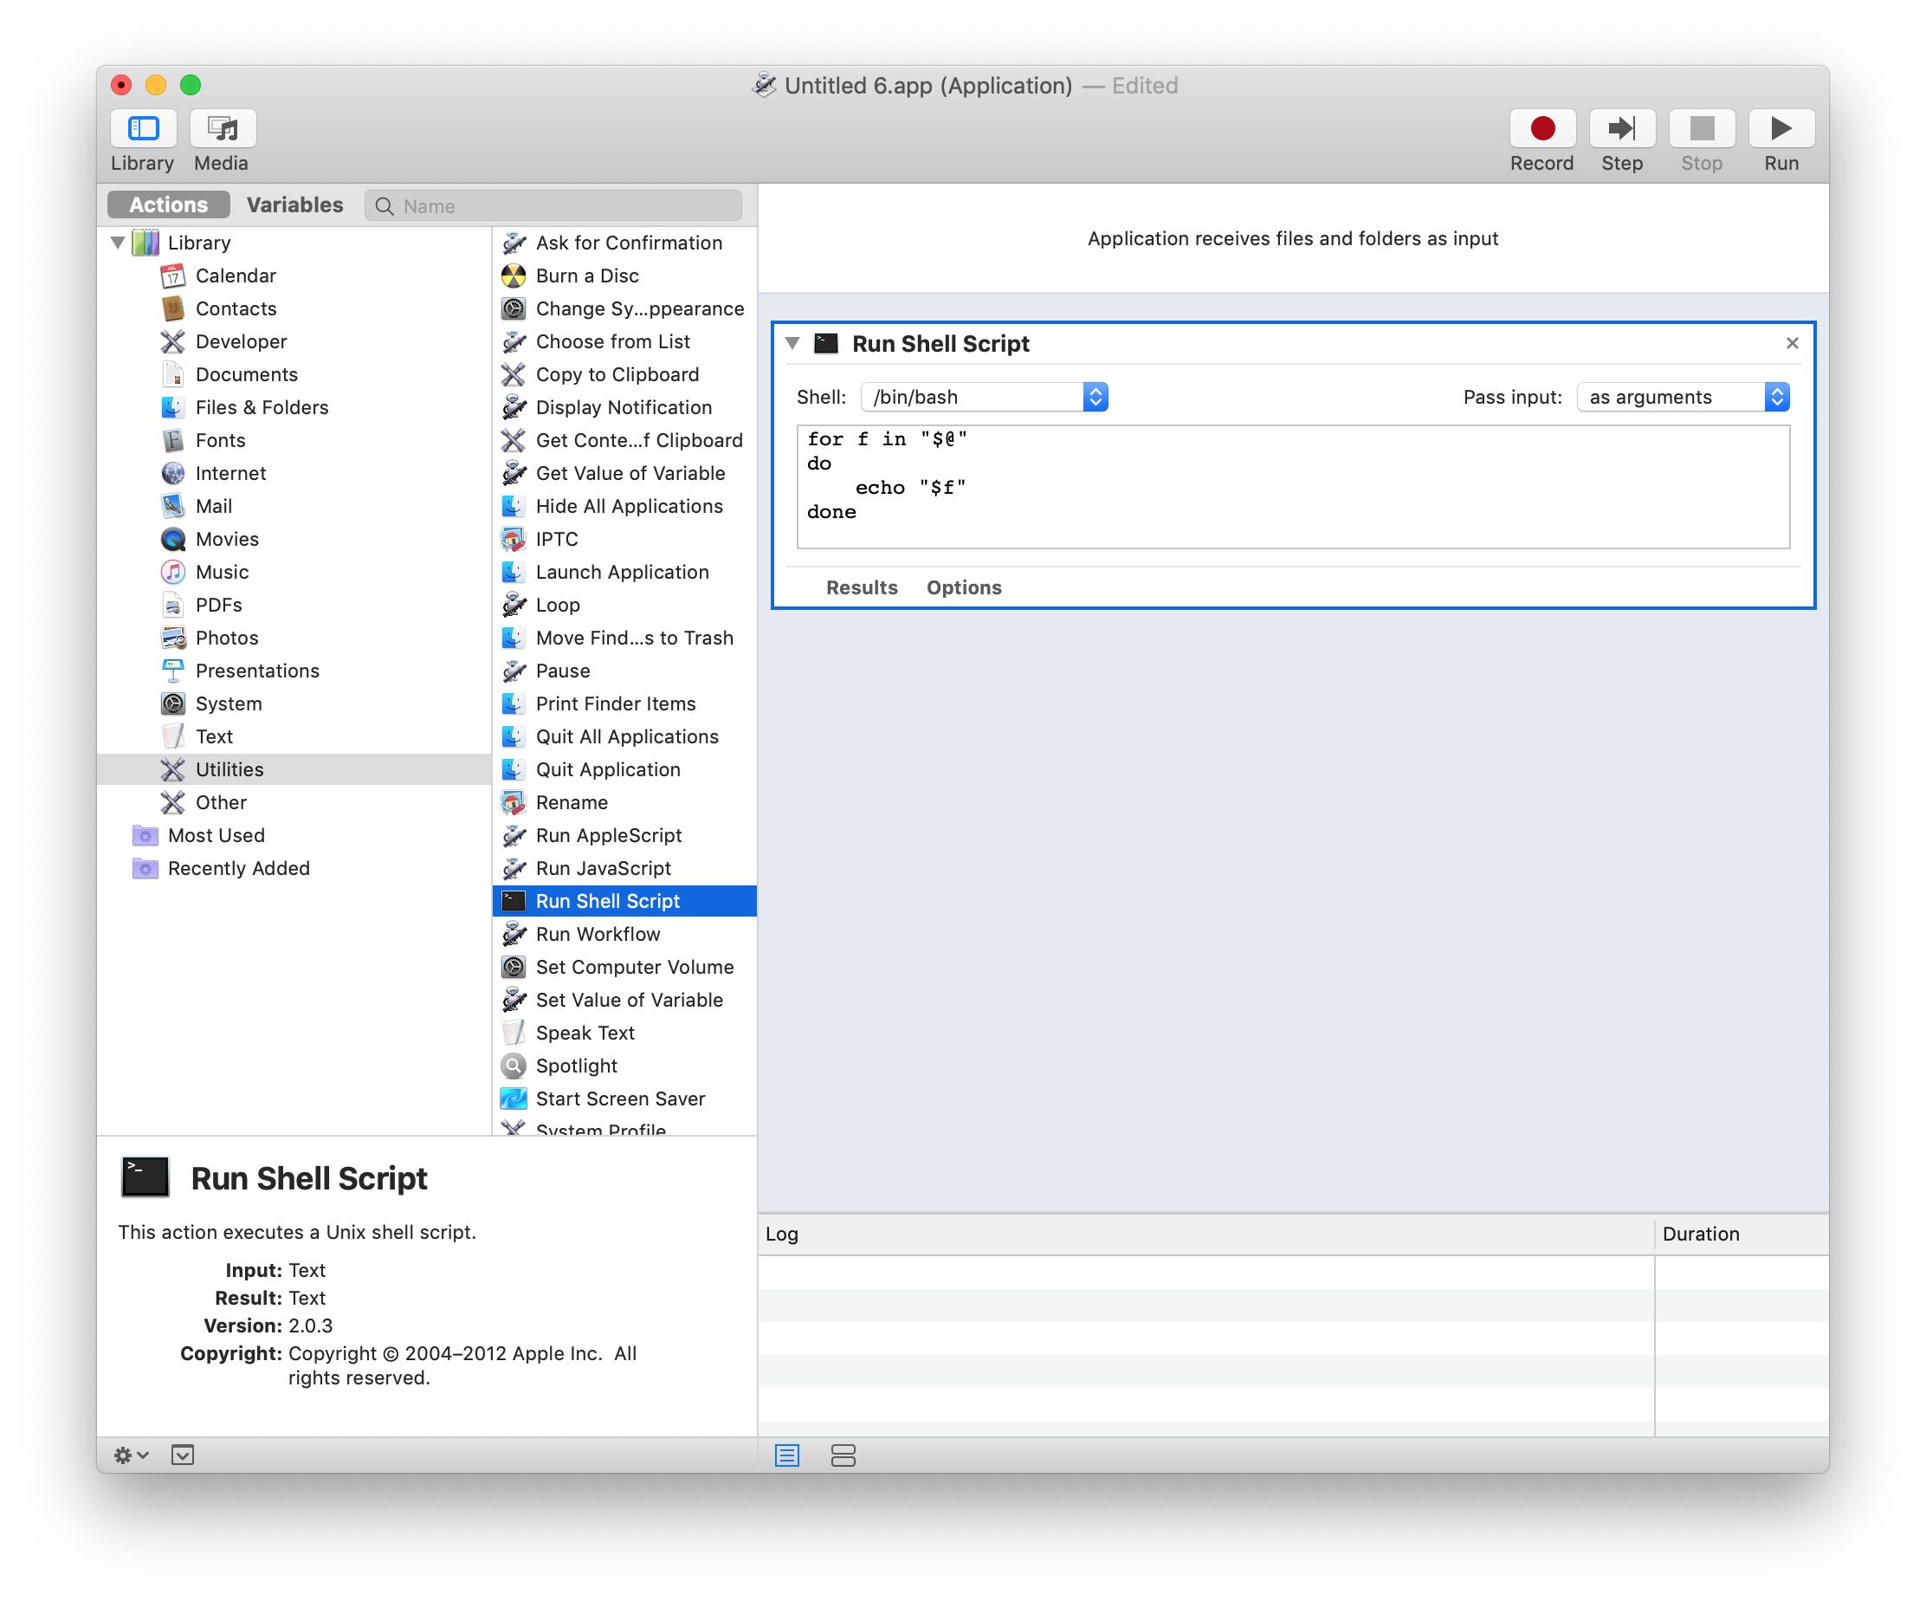Select Run AppleScript from action list
The height and width of the screenshot is (1601, 1926).
point(608,834)
